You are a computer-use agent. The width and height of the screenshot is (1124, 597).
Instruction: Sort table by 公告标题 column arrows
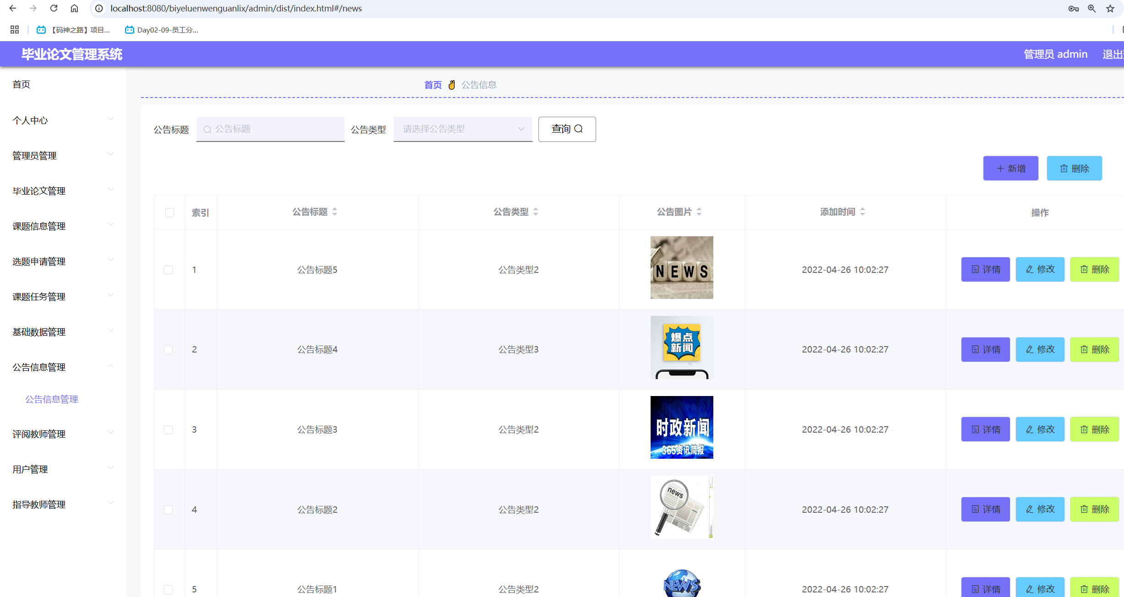tap(335, 212)
